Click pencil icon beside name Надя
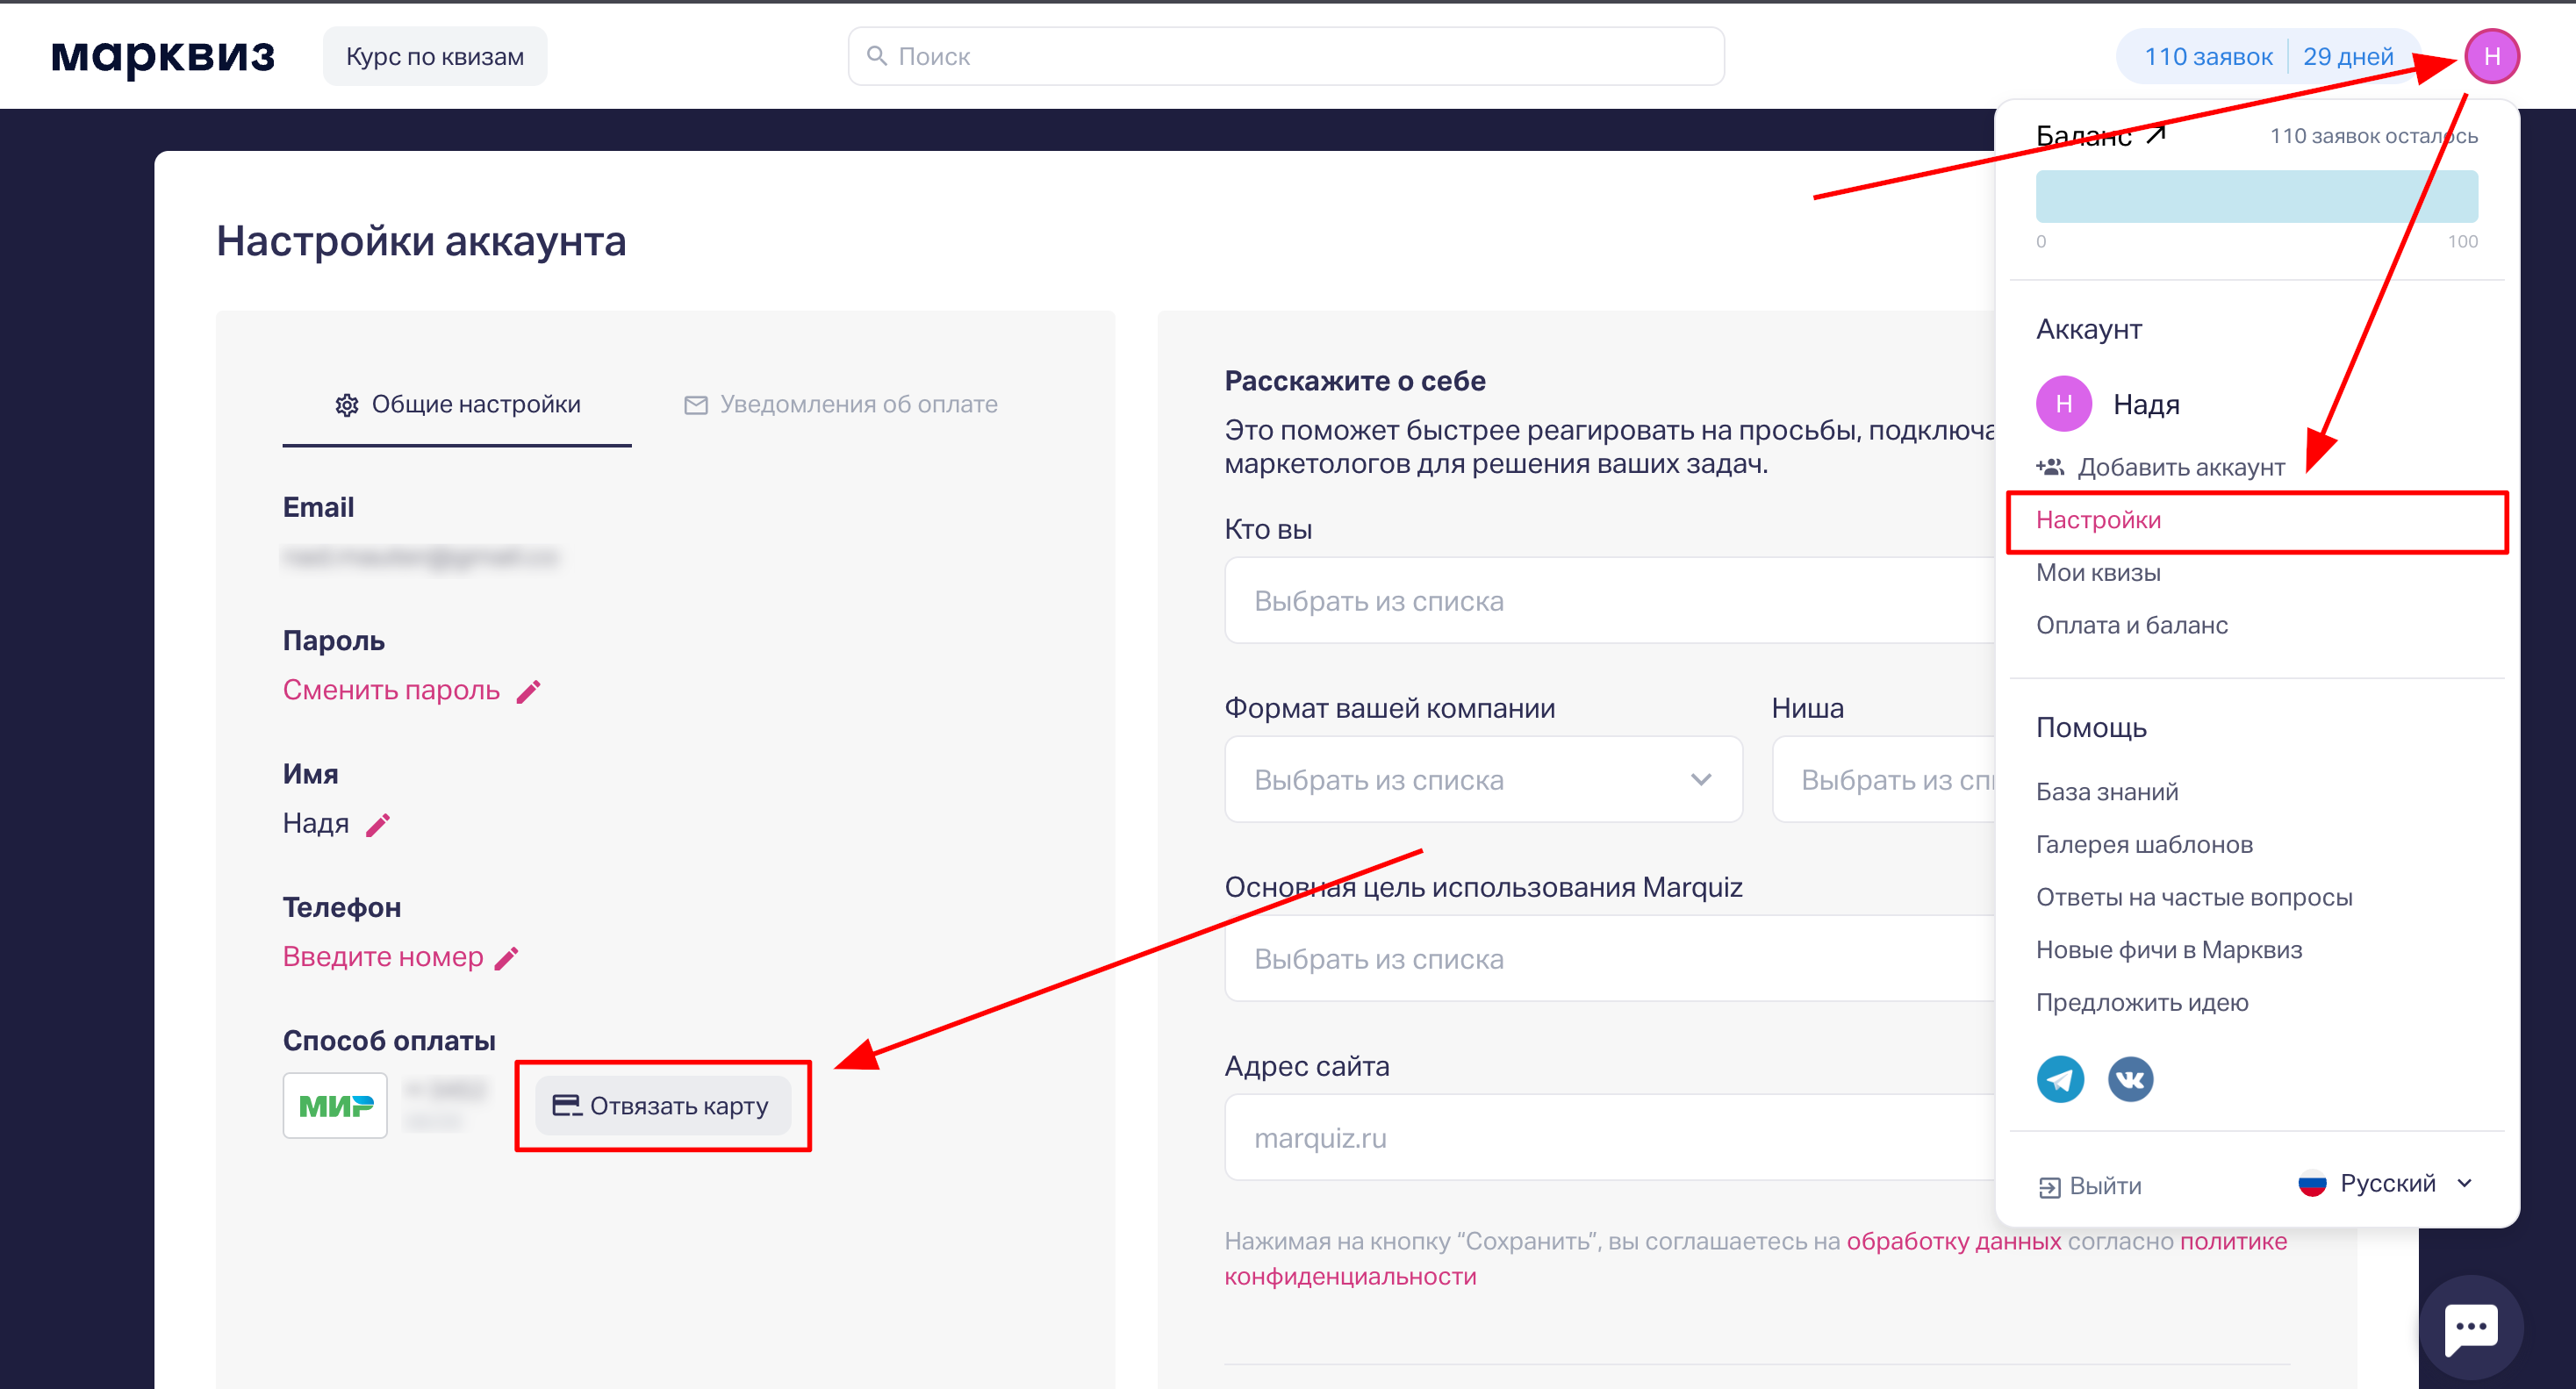This screenshot has height=1389, width=2576. pyautogui.click(x=377, y=825)
